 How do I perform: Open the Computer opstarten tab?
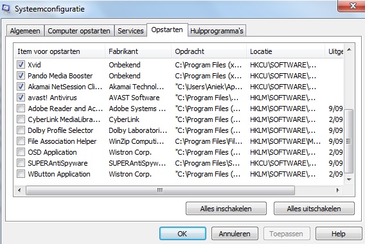(x=79, y=31)
